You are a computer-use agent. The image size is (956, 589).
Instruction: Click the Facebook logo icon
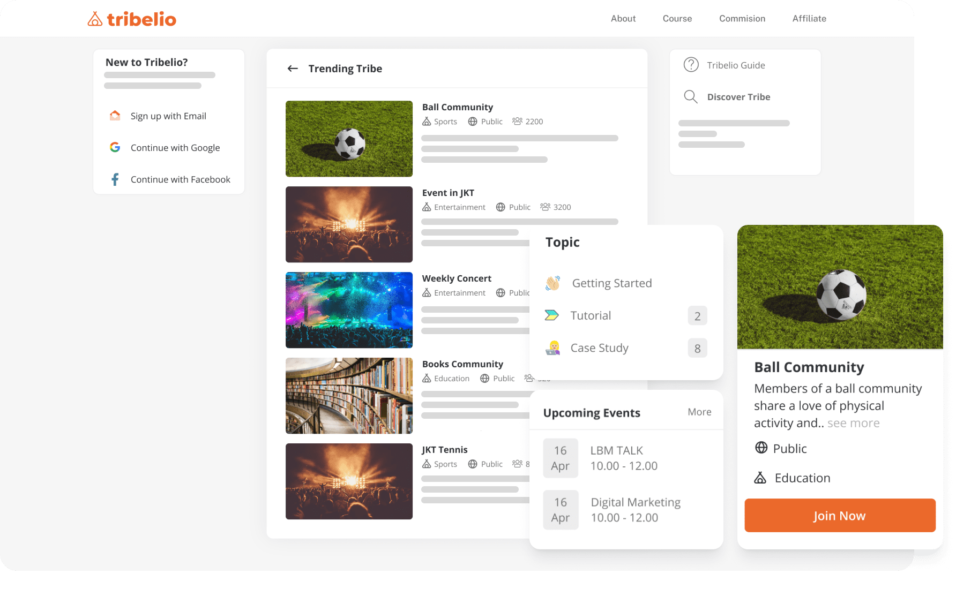point(115,179)
